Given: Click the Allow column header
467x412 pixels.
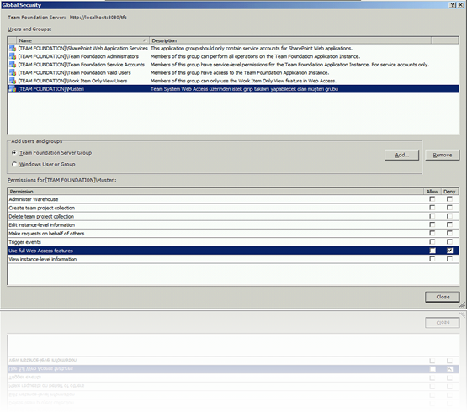Looking at the screenshot, I should coord(433,192).
